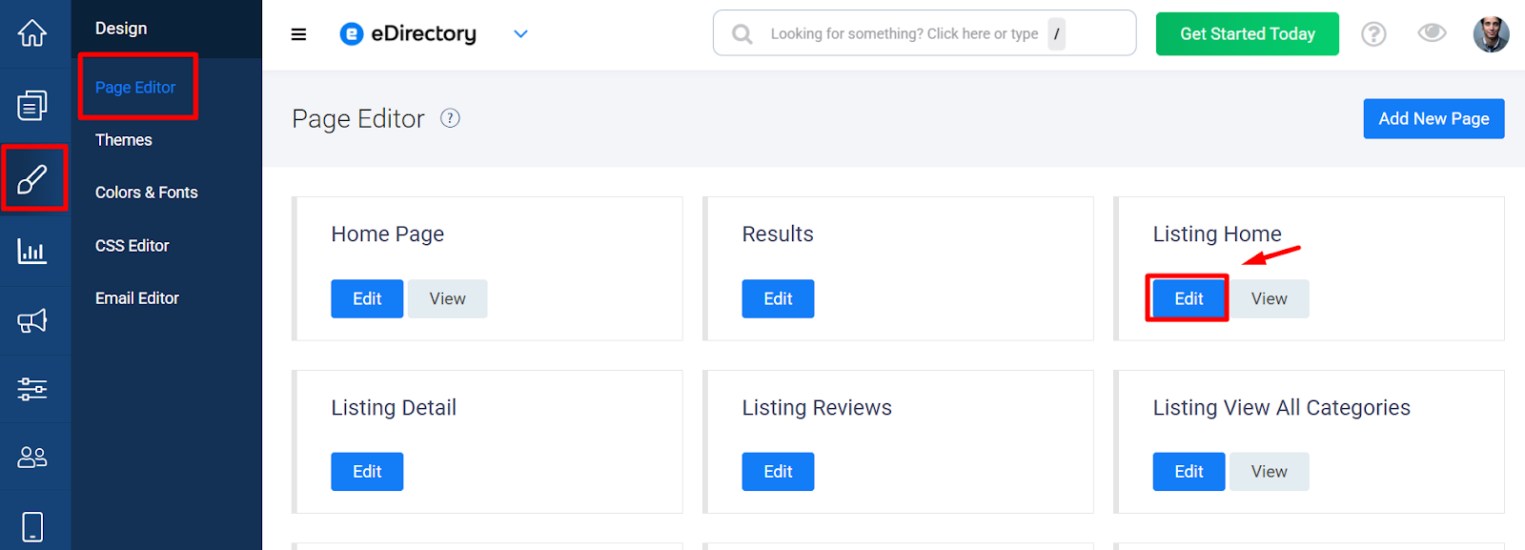1525x550 pixels.
Task: View the Home Page
Action: pos(448,298)
